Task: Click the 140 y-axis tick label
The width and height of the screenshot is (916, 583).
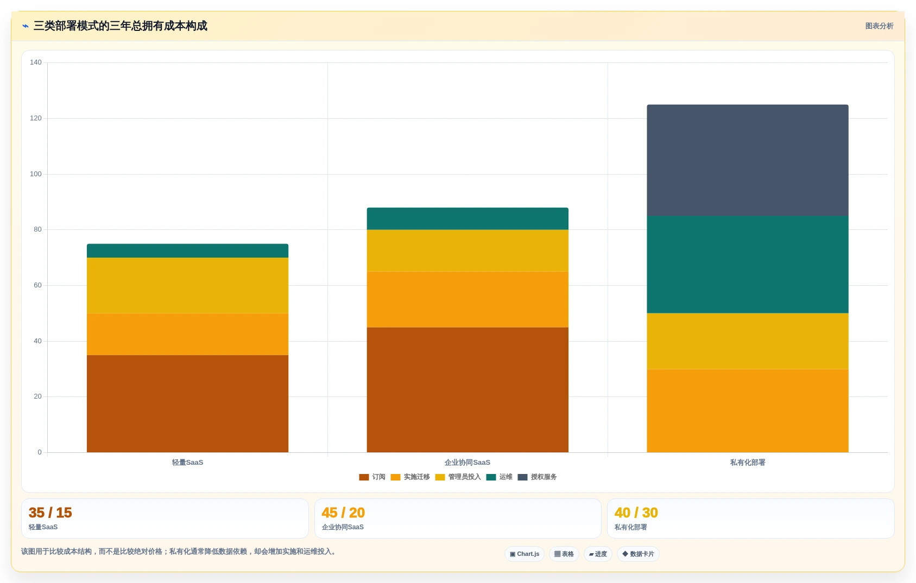Action: click(x=36, y=62)
